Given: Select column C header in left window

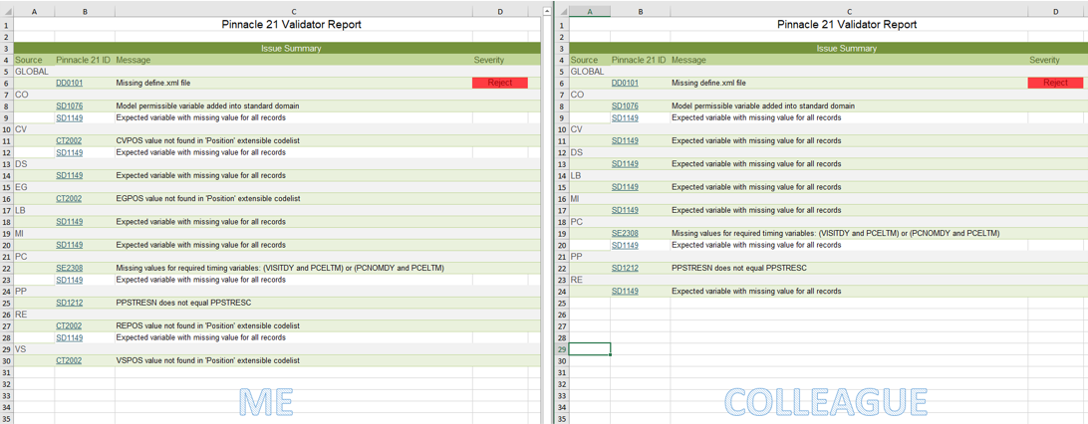Looking at the screenshot, I should click(294, 11).
